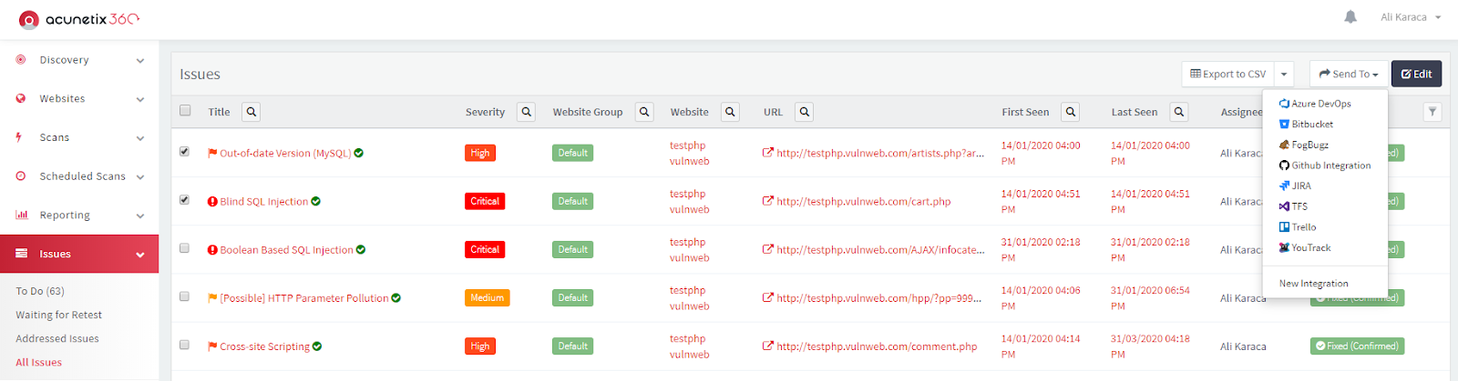Select TFS from Send To menu
The image size is (1458, 381).
[x=1293, y=206]
